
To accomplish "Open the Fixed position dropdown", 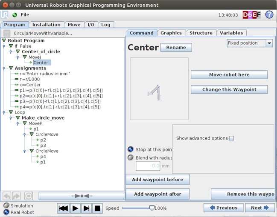I will coord(250,43).
